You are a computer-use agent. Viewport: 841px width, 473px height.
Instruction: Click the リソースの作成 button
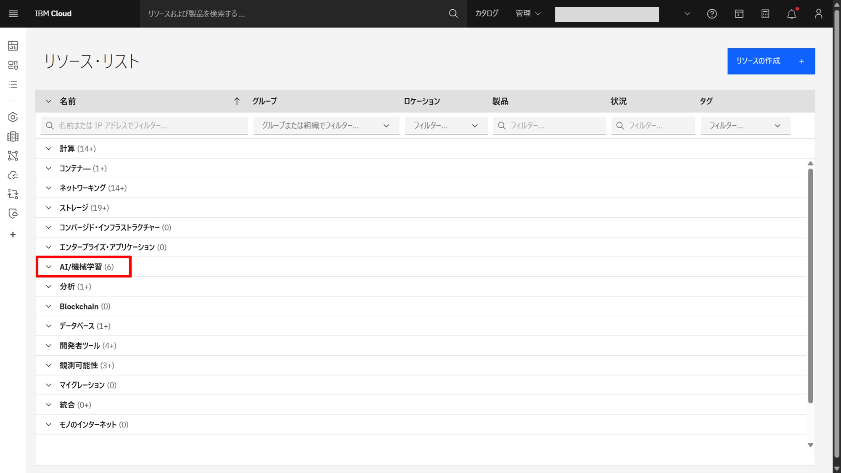pyautogui.click(x=771, y=61)
